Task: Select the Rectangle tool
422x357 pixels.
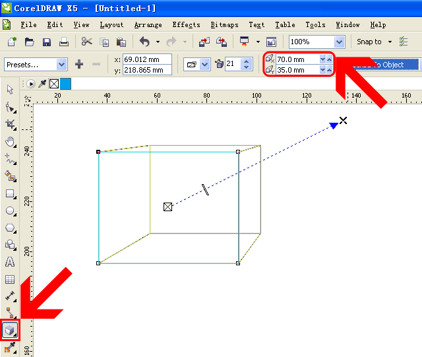Action: [x=11, y=194]
